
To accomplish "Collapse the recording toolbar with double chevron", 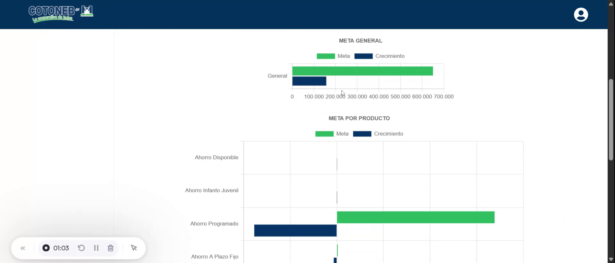I will coord(23,248).
